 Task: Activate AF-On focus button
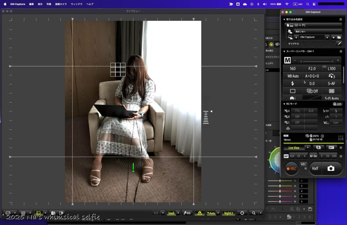313,156
